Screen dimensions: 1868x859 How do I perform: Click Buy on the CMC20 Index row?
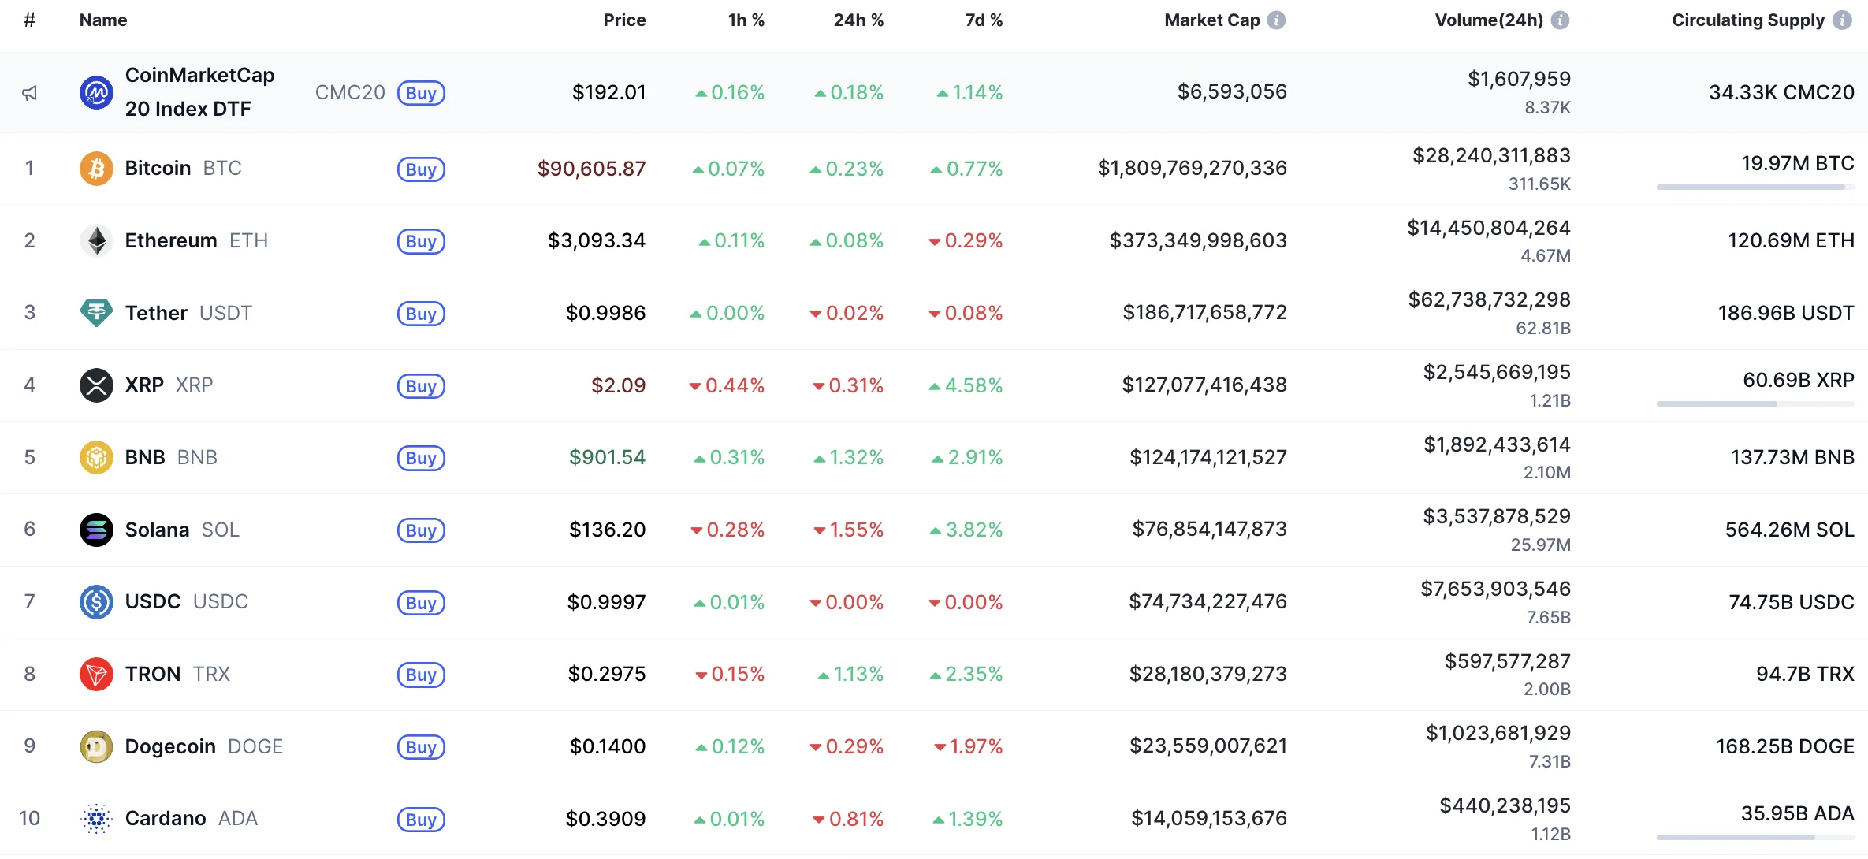421,92
